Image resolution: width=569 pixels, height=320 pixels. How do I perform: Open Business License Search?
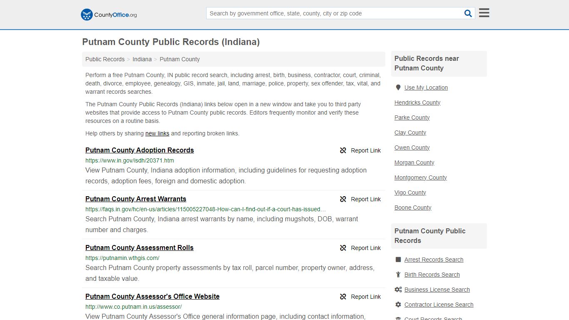(437, 290)
